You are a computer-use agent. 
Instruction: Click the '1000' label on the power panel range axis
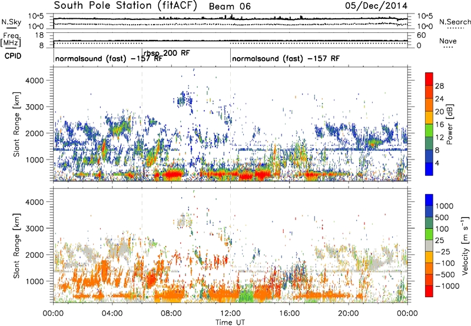(35, 160)
